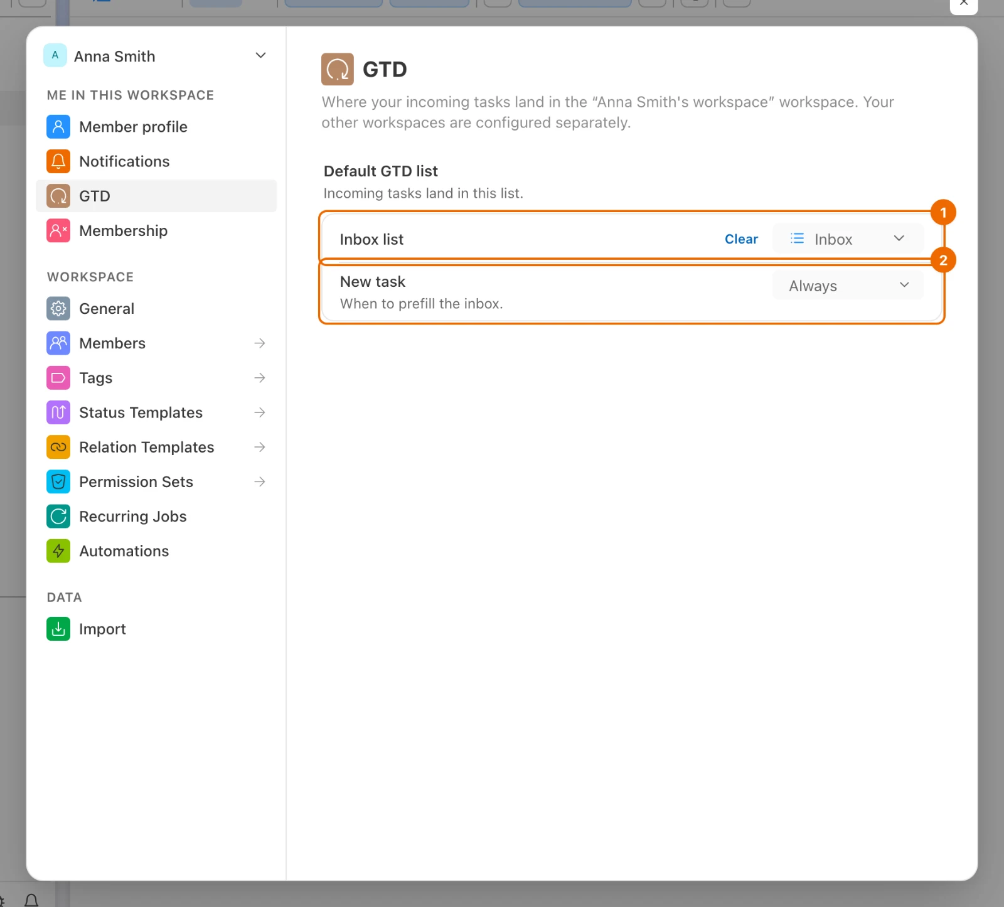Click the "Default GTD list" heading
Screen dimensions: 1004x907
[x=380, y=171]
